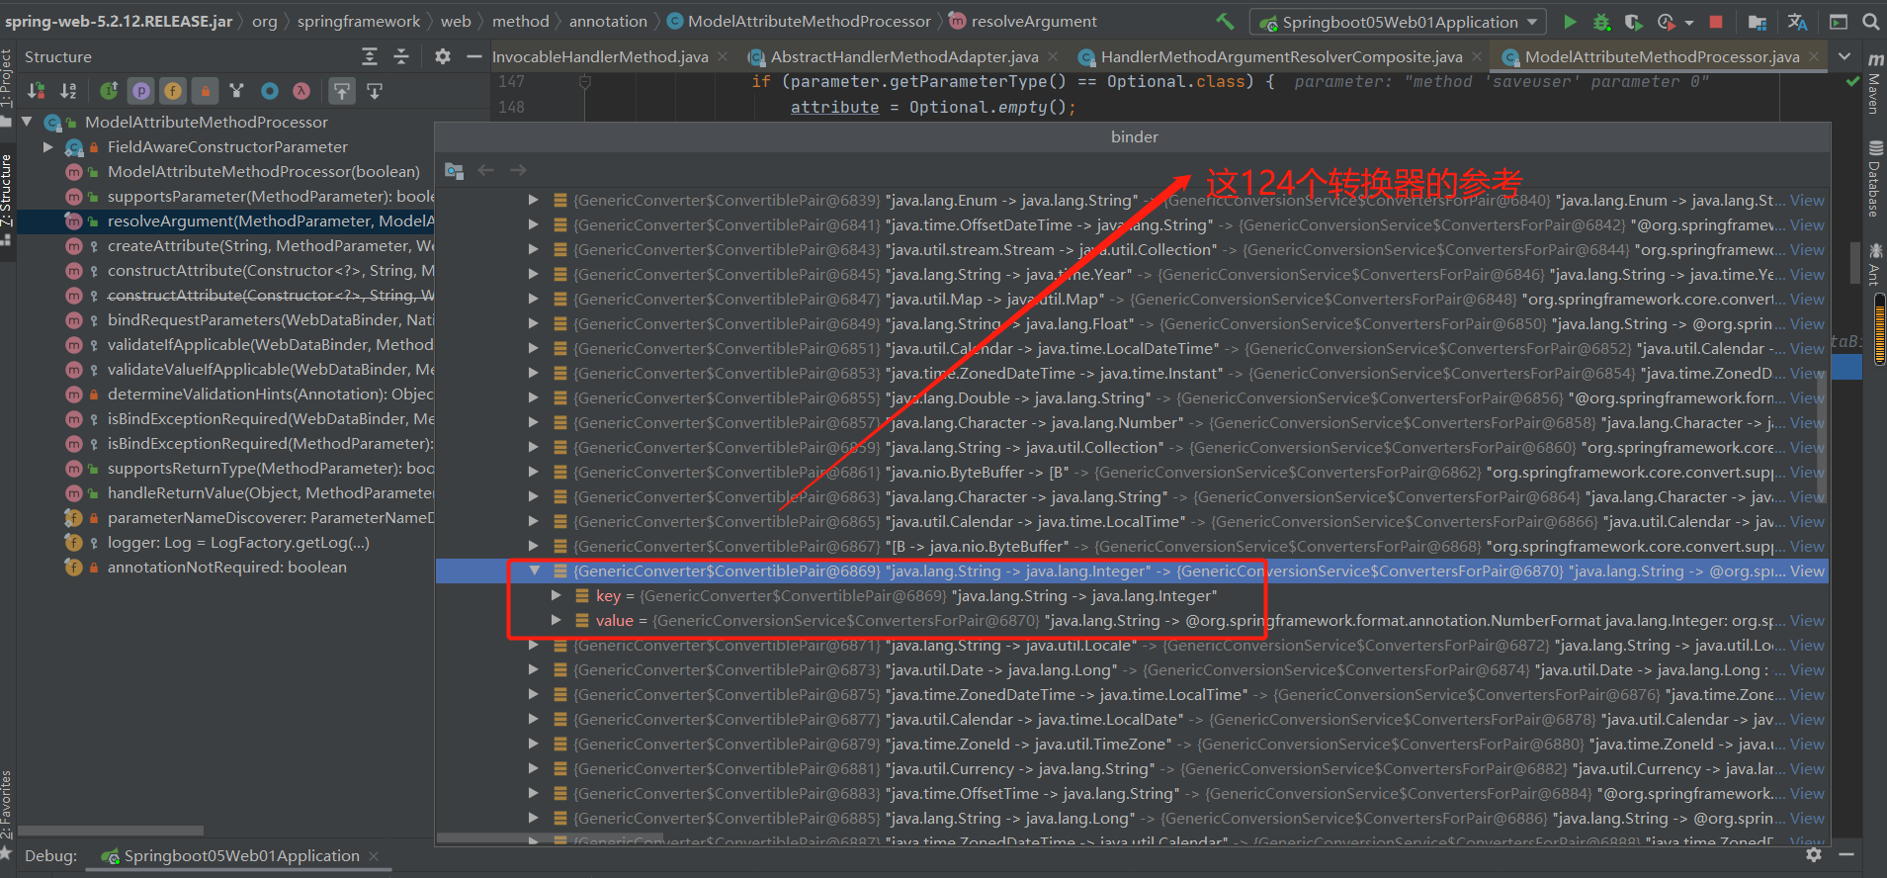This screenshot has width=1887, height=878.
Task: Toggle Autoscroll to Source in Structure toolbar
Action: tap(341, 91)
